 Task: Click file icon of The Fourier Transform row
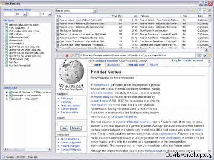[x=58, y=31]
